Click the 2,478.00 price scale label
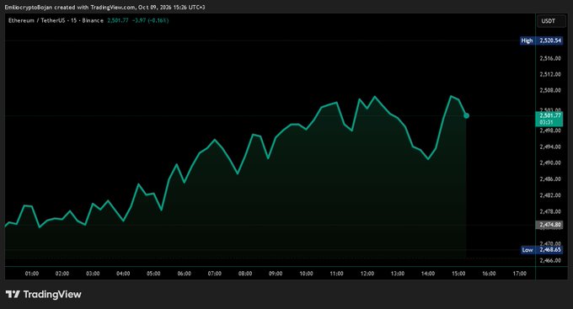573x309 pixels. pyautogui.click(x=550, y=211)
